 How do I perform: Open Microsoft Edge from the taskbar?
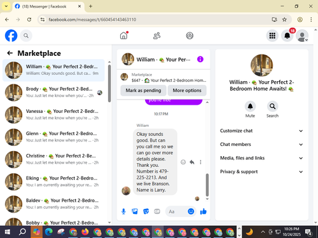tap(48, 232)
